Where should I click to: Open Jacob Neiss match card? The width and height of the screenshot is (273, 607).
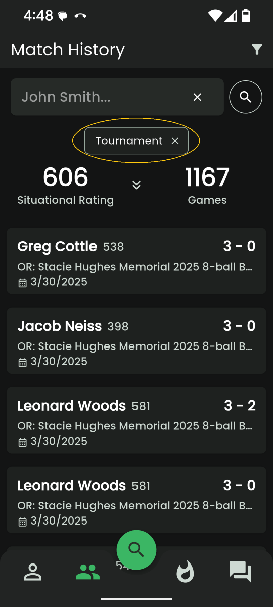tap(136, 340)
